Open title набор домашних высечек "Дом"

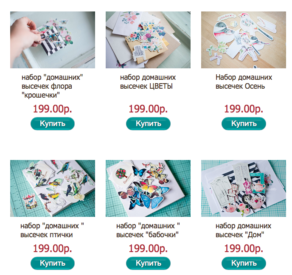243,230
